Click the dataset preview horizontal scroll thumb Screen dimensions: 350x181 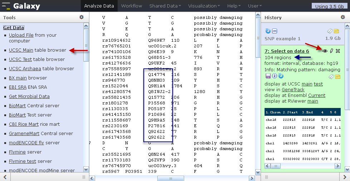tap(276, 166)
